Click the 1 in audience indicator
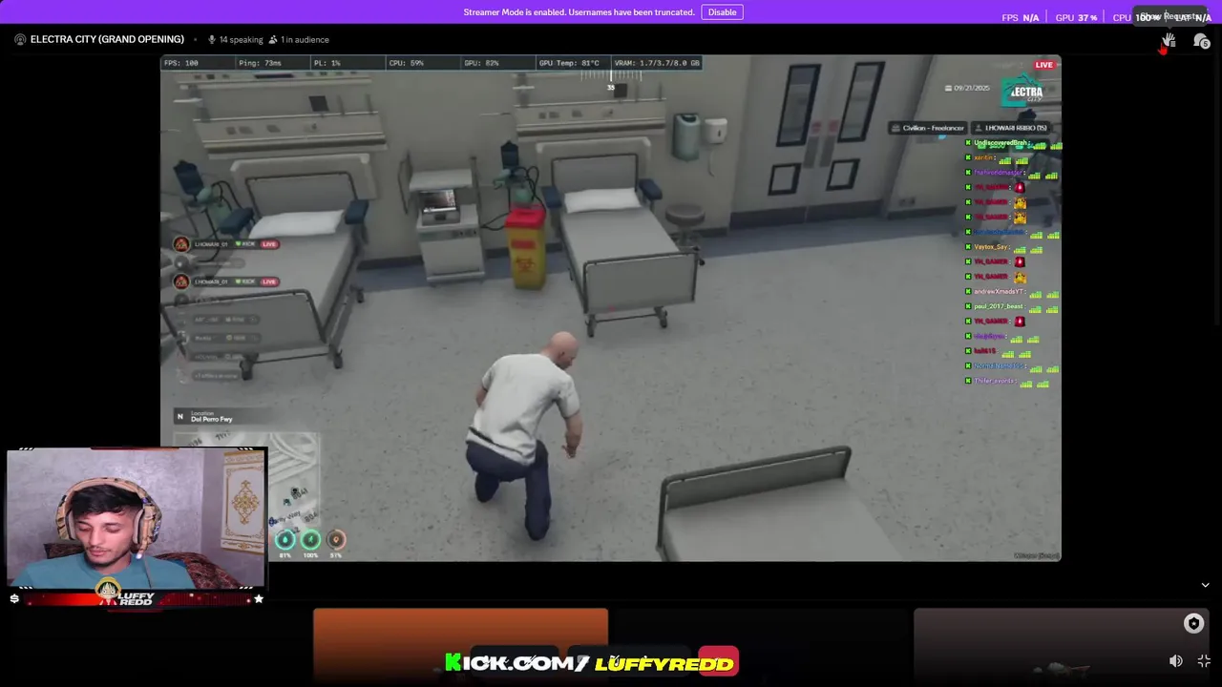Viewport: 1222px width, 687px height. coord(299,39)
